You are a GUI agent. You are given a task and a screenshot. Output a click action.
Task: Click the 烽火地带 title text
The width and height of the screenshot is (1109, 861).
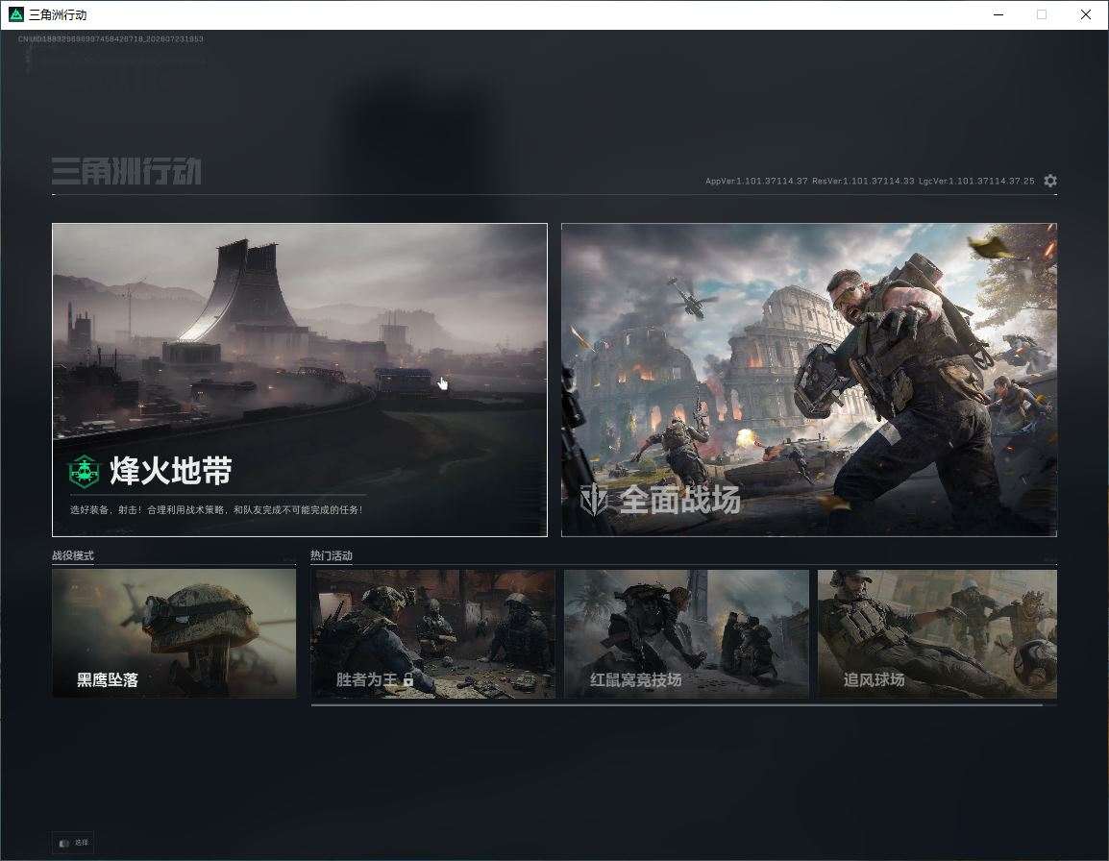tap(171, 471)
